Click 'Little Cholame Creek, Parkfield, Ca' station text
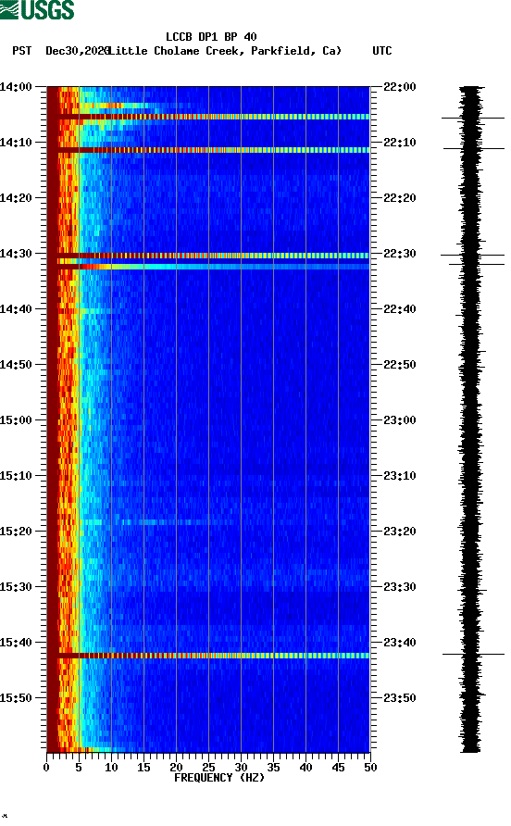Image resolution: width=511 pixels, height=826 pixels. 224,51
